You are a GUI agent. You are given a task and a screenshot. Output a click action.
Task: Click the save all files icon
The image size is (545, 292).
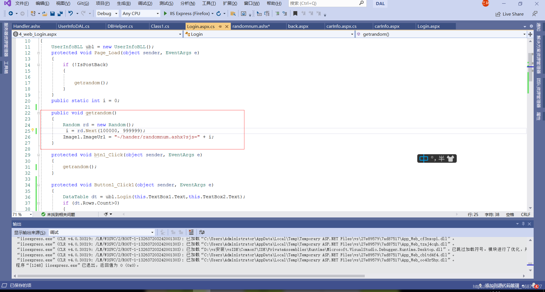(x=60, y=13)
